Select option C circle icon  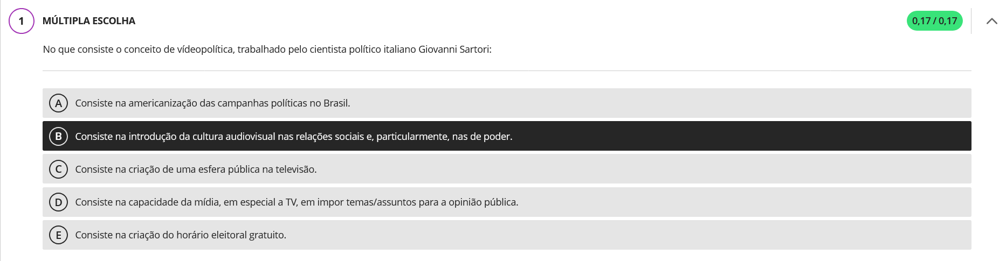coord(58,169)
